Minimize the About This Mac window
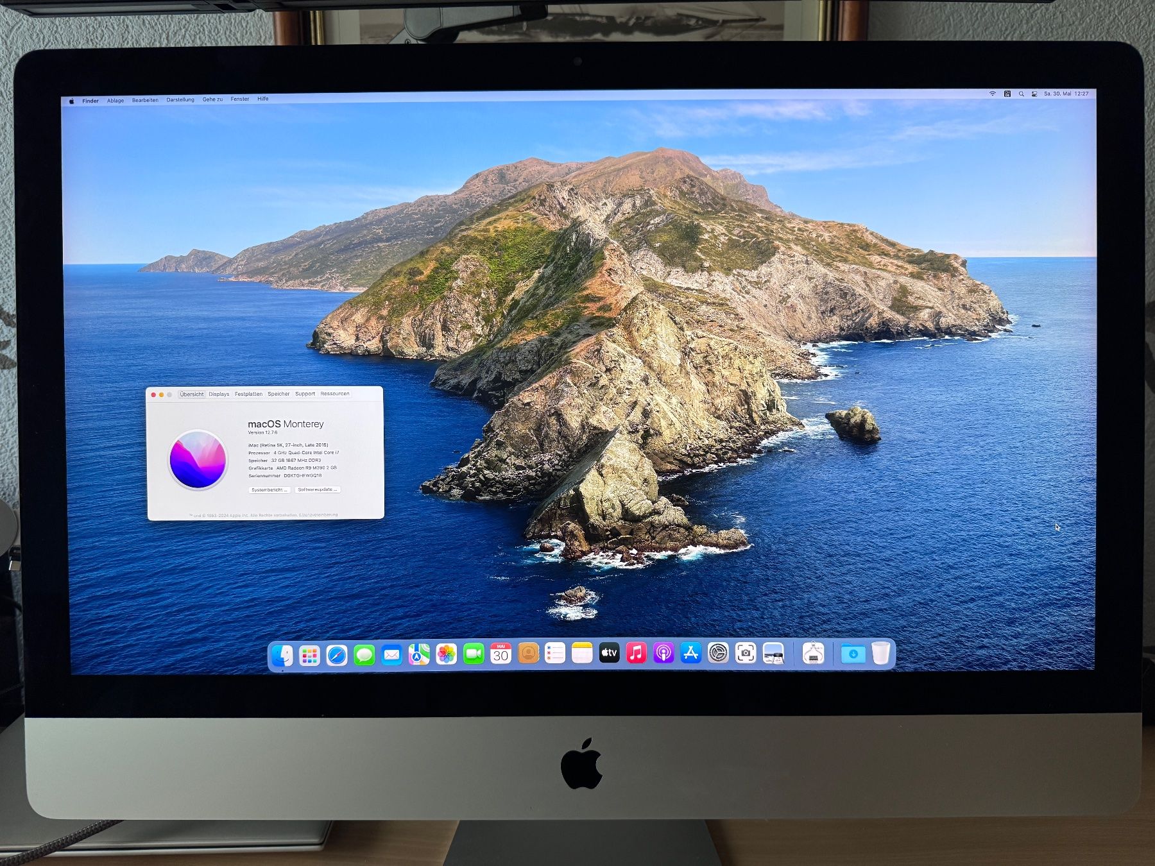 tap(161, 395)
